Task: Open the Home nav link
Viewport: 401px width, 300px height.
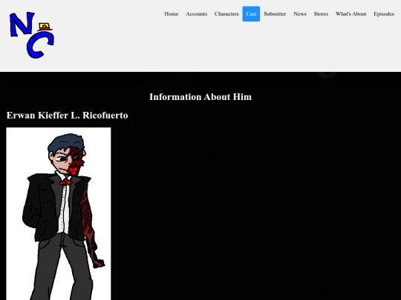Action: (x=171, y=14)
